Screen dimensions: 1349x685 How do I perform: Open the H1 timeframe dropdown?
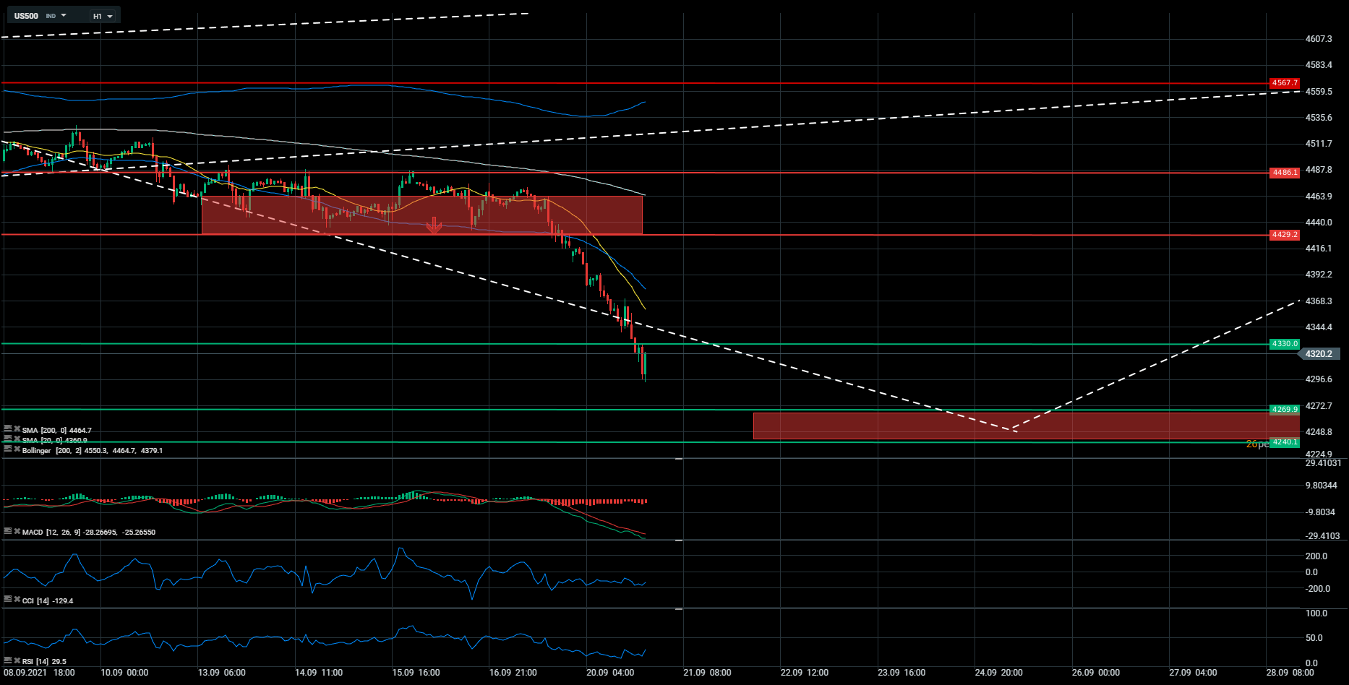point(103,16)
